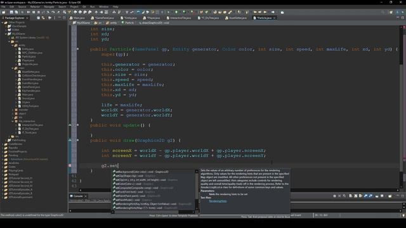Expand the object package node
Image resolution: width=406 pixels, height=228 pixels.
click(x=13, y=114)
